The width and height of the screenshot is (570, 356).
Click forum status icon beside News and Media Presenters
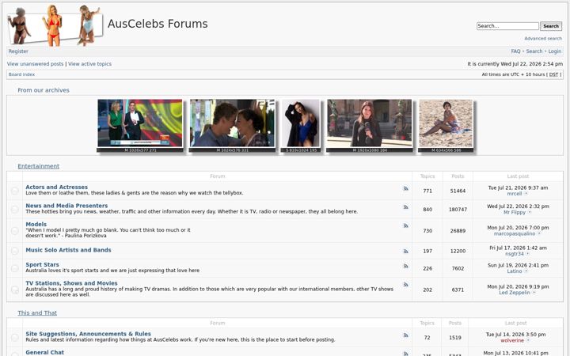(14, 209)
